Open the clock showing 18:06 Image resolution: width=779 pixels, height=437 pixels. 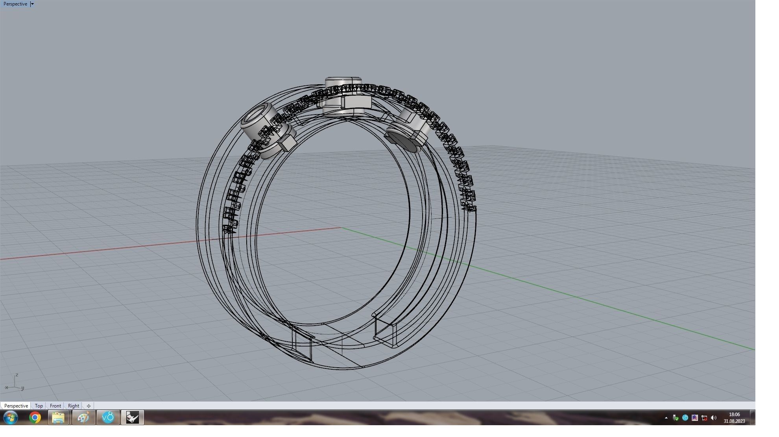(x=734, y=418)
